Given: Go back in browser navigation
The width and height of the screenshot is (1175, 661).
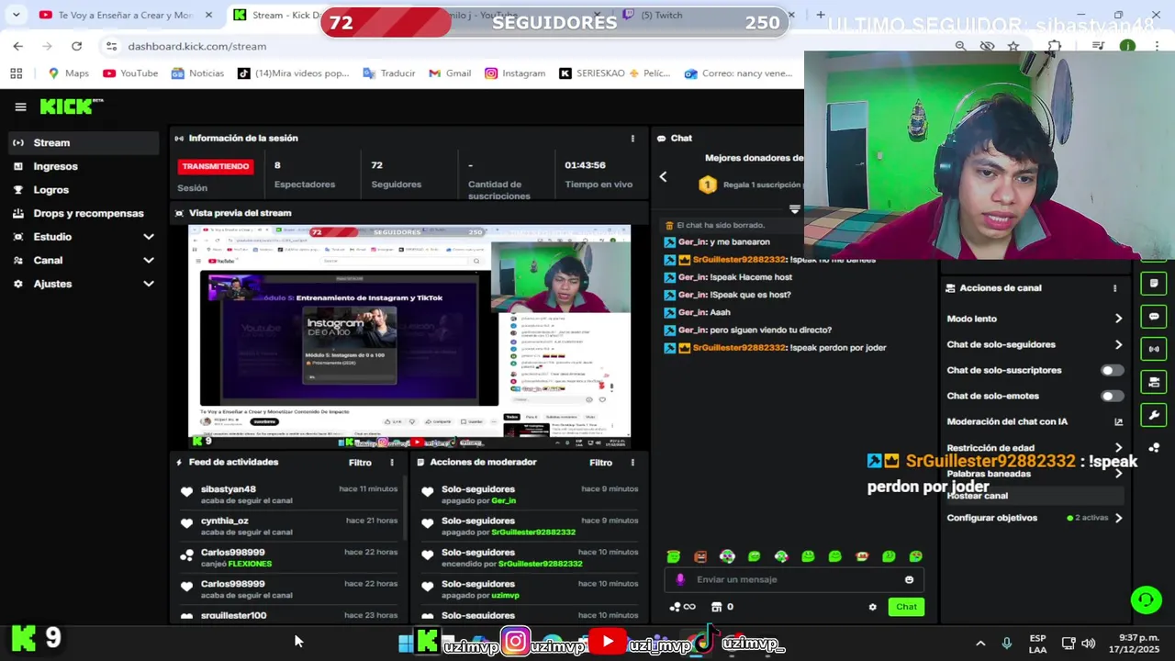Looking at the screenshot, I should [17, 46].
